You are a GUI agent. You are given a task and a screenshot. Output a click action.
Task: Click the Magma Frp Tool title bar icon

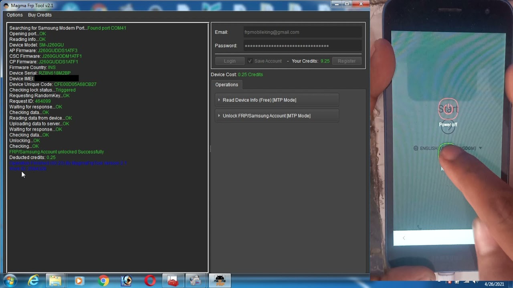coord(6,6)
